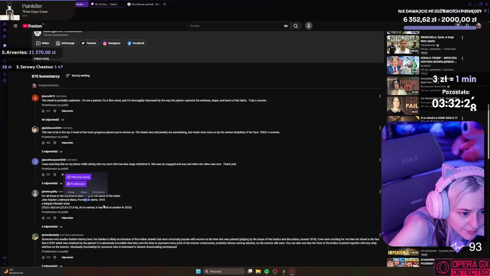Screen dimensions: 490x276
Task: Open the Facebook link chip
Action: coord(136,43)
